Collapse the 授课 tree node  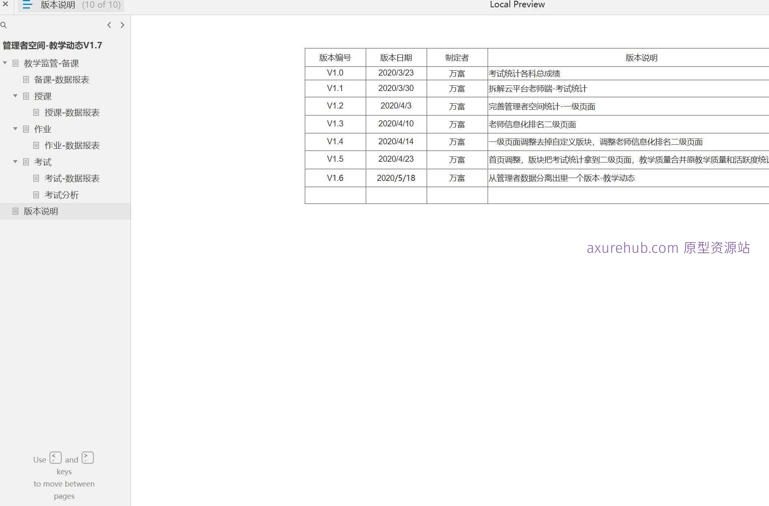click(x=15, y=96)
